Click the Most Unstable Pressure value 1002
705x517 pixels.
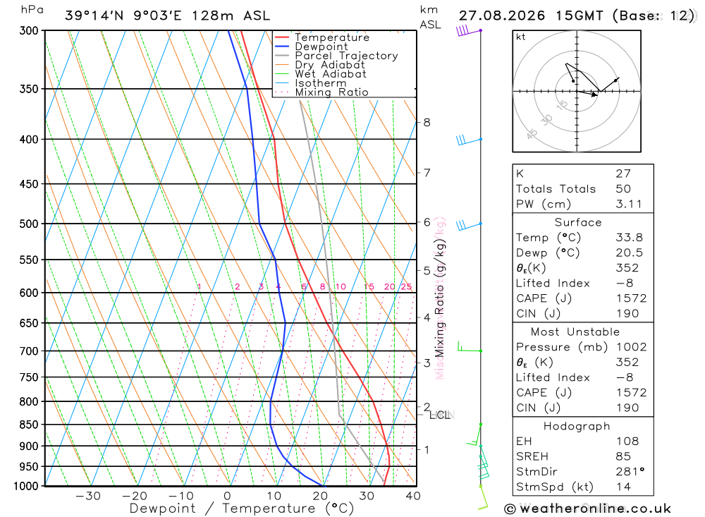click(631, 347)
